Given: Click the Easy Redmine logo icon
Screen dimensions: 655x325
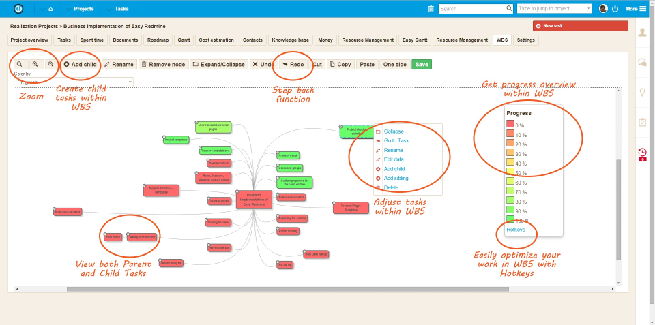Looking at the screenshot, I should coord(18,8).
